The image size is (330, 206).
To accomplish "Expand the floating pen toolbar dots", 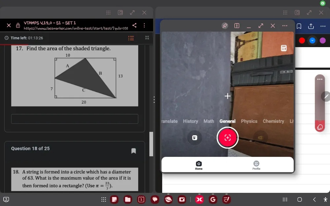I will point(320,79).
